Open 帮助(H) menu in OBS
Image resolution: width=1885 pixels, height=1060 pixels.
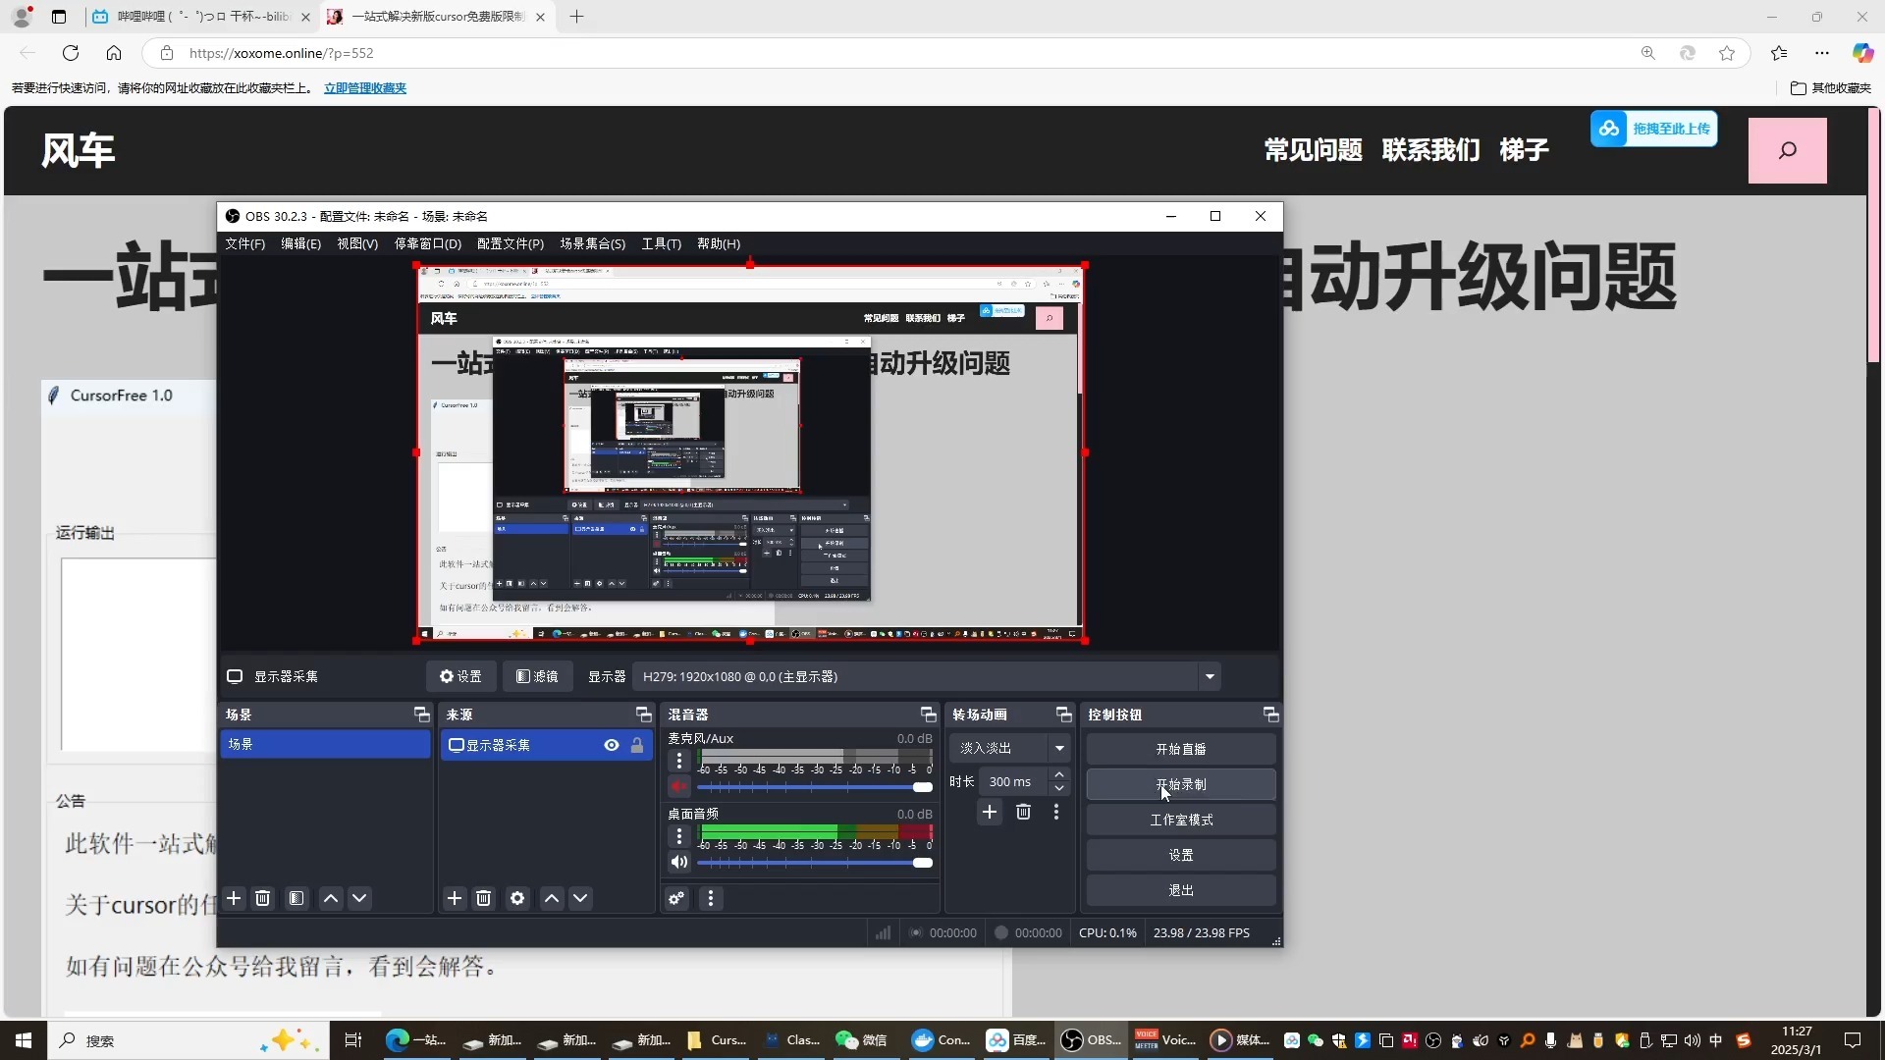719,243
